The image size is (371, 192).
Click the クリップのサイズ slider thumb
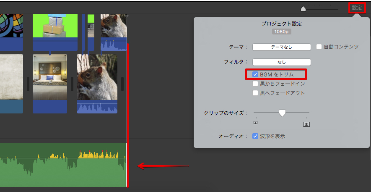point(282,113)
